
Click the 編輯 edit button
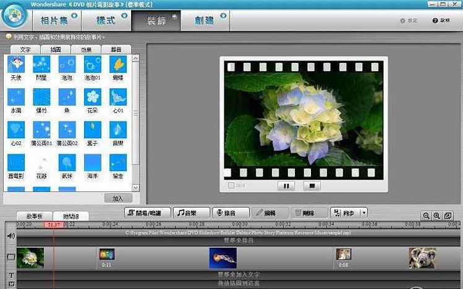pos(270,212)
